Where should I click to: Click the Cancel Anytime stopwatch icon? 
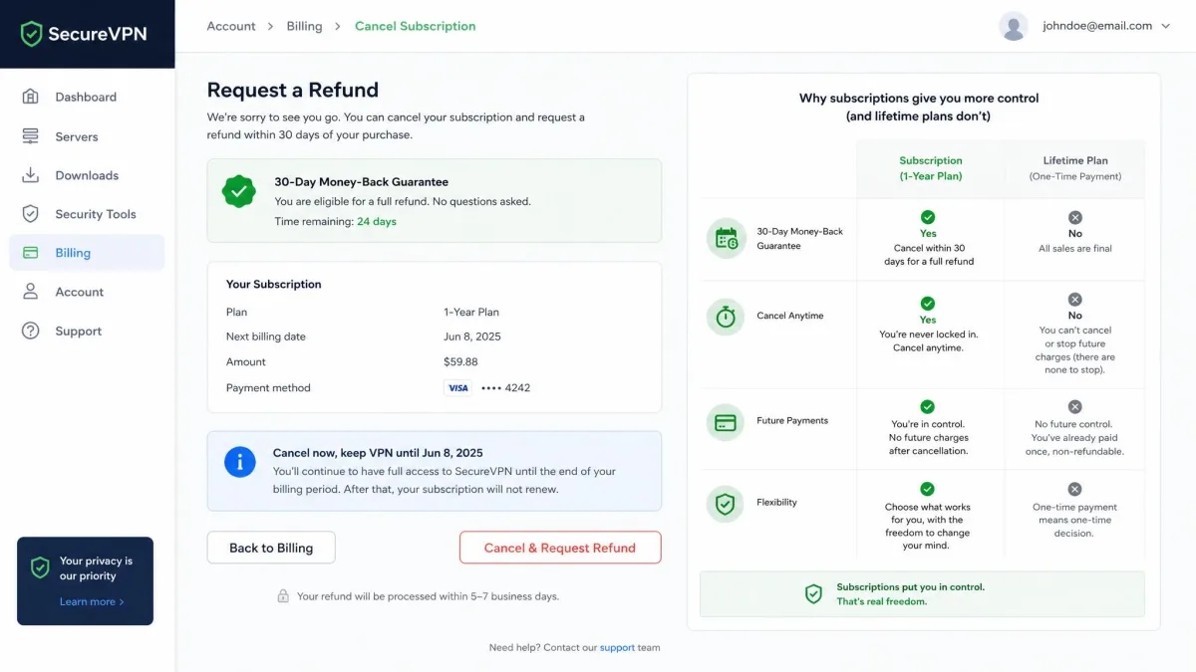[x=726, y=317]
